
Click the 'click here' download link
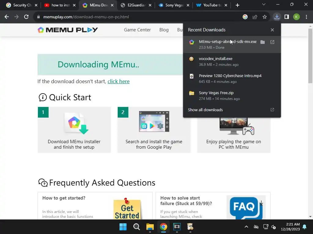tap(119, 81)
